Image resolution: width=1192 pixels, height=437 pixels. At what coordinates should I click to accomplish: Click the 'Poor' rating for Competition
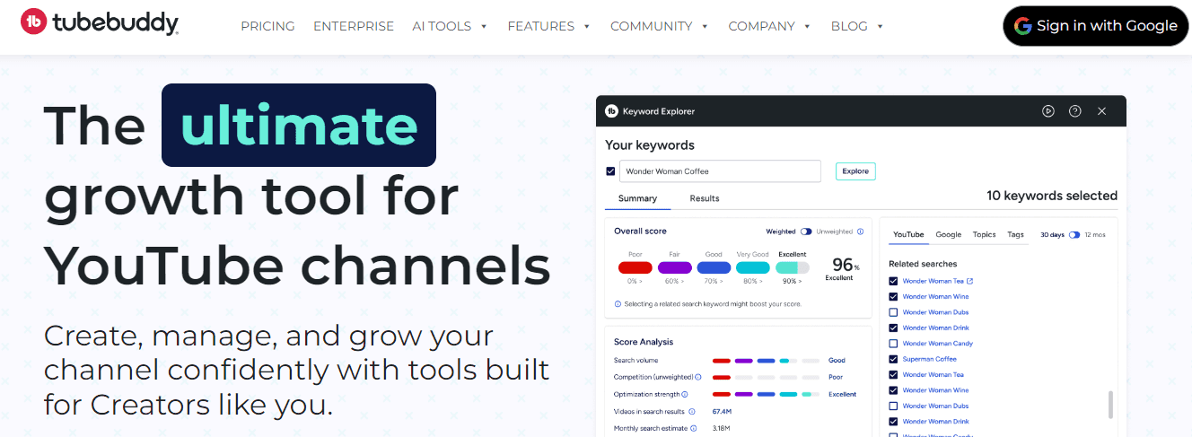[x=836, y=377]
